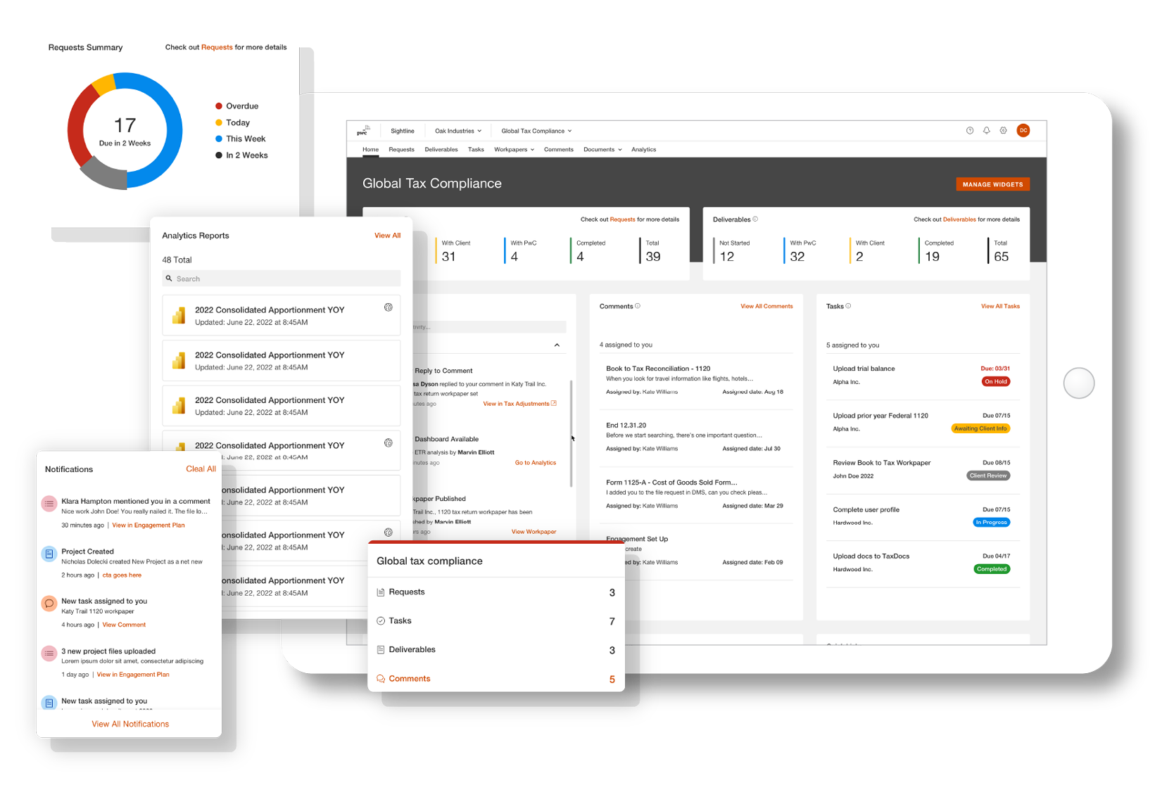Click the info icon next to Comments heading
This screenshot has height=785, width=1162.
point(638,306)
